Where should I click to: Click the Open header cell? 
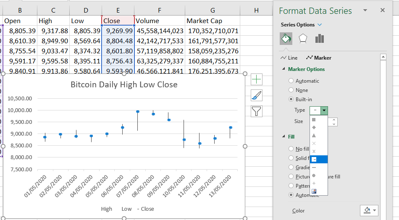pos(20,21)
